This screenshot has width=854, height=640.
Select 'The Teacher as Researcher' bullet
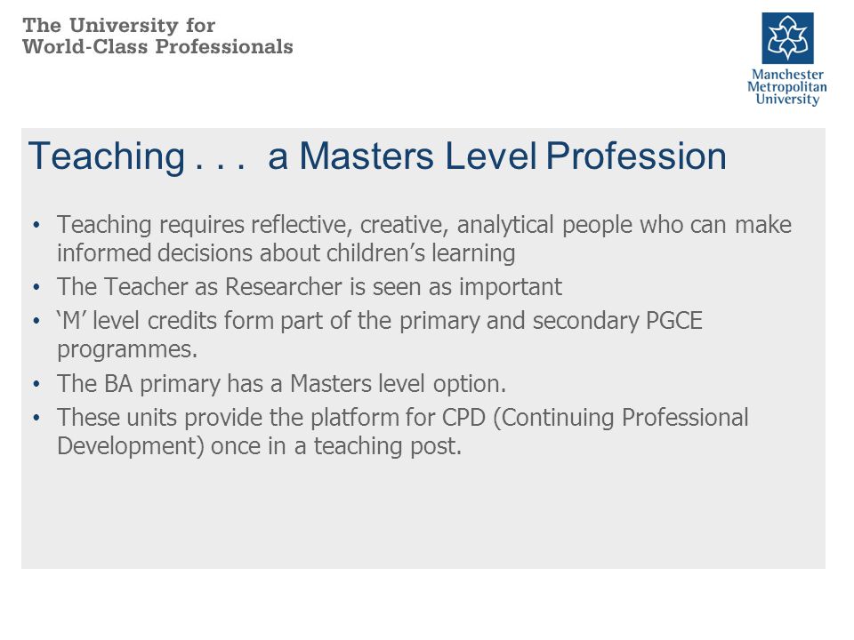(x=310, y=287)
